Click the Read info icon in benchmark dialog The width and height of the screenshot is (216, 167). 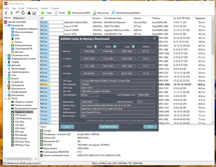(x=96, y=46)
